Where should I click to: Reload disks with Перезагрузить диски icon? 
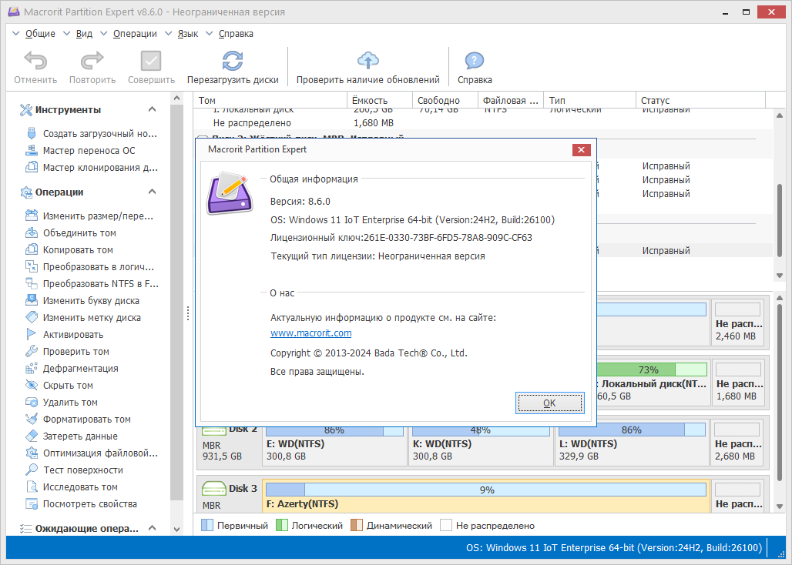pos(233,61)
